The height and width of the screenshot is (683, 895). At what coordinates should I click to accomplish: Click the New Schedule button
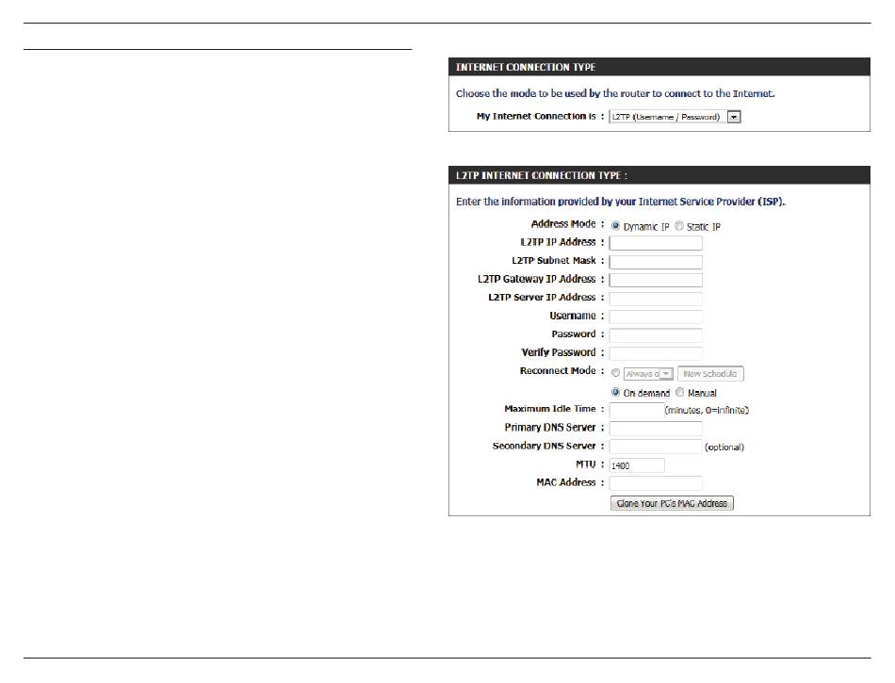(x=710, y=374)
